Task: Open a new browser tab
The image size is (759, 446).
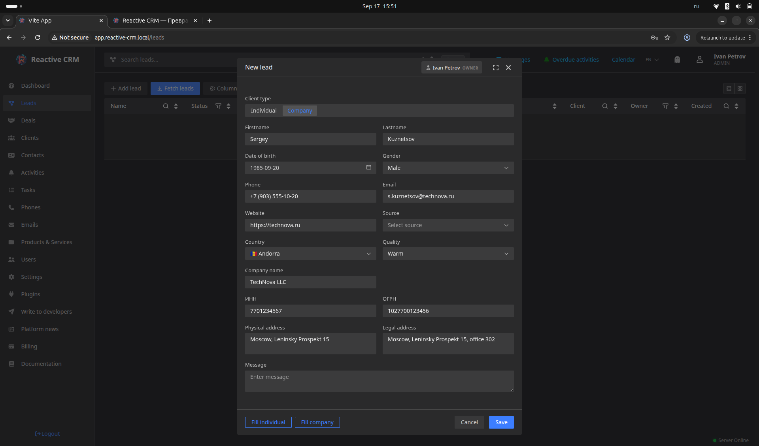Action: [210, 21]
